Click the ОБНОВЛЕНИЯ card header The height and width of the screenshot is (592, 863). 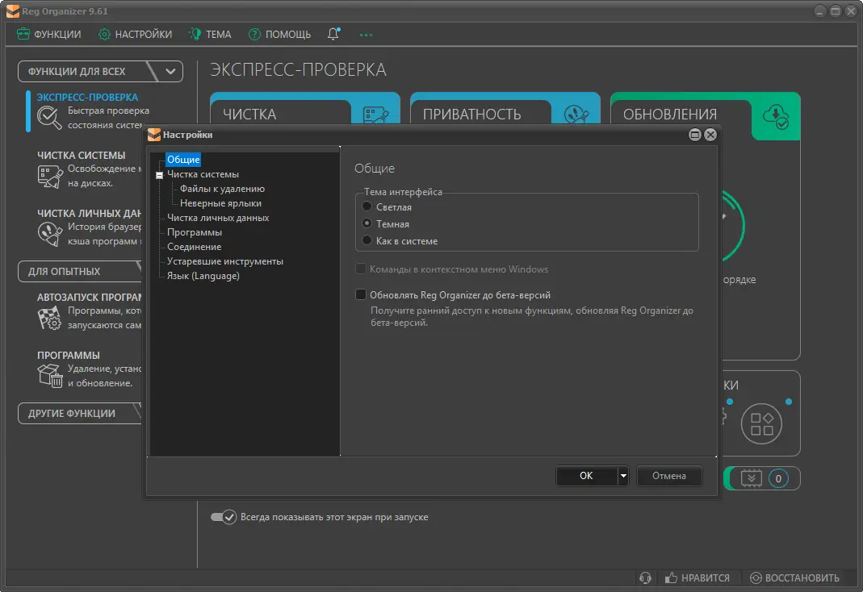(x=670, y=114)
